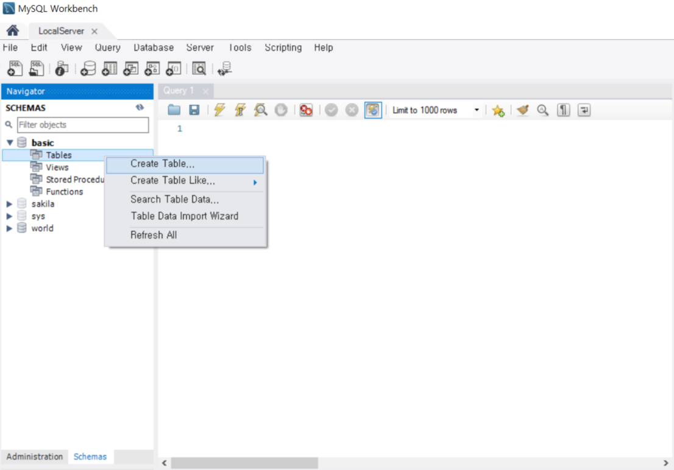Open the Query menu

click(107, 47)
